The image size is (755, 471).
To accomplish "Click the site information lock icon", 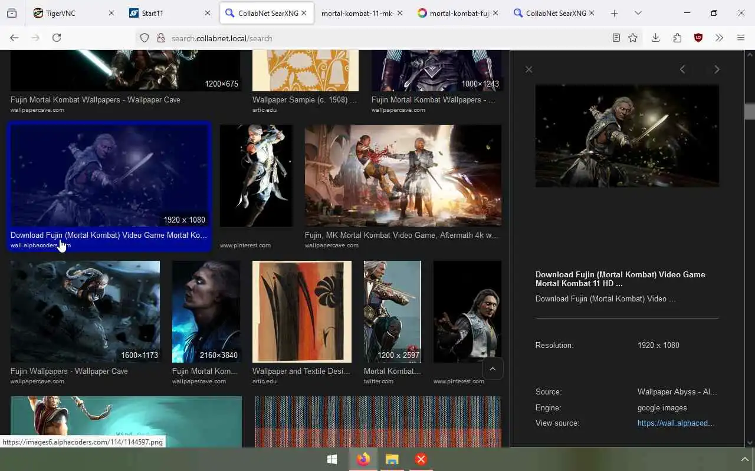I will tap(160, 38).
